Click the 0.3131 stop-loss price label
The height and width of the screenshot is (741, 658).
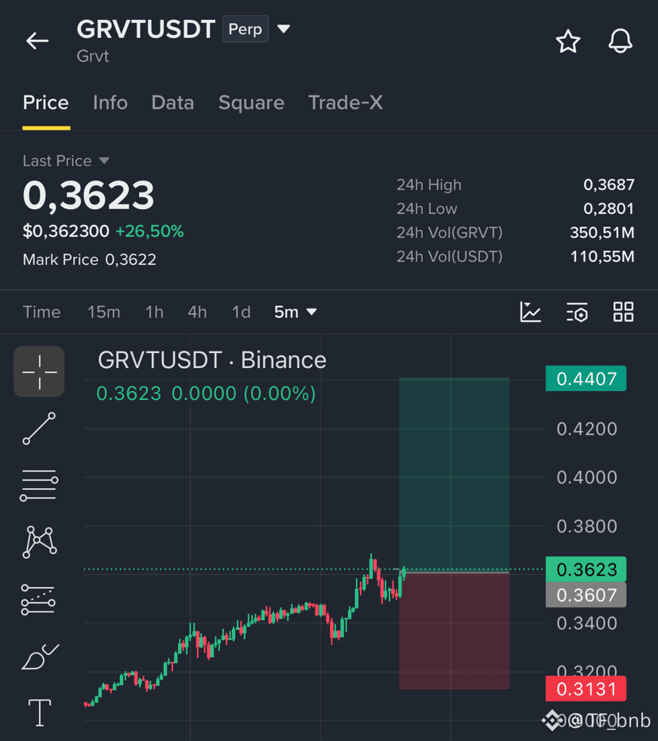point(586,689)
